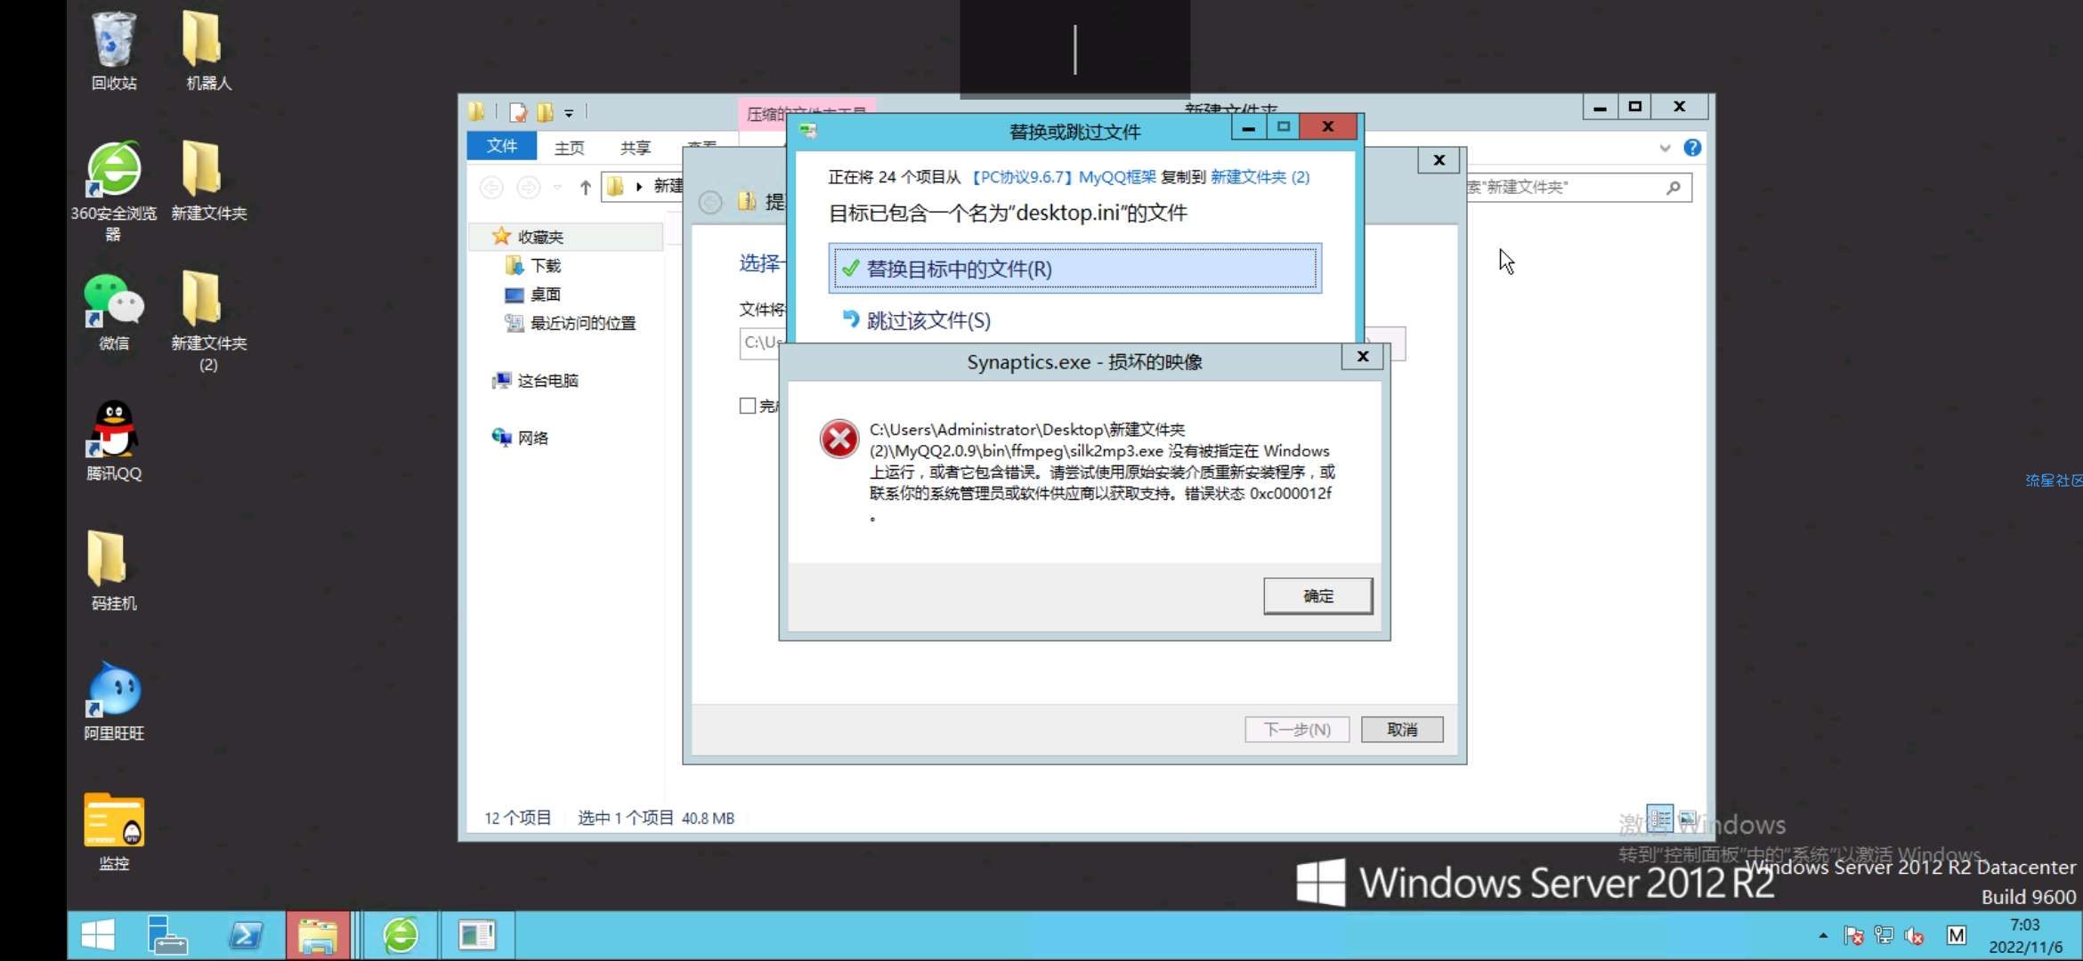This screenshot has height=961, width=2083.
Task: Click the input method M tray icon
Action: 1956,936
